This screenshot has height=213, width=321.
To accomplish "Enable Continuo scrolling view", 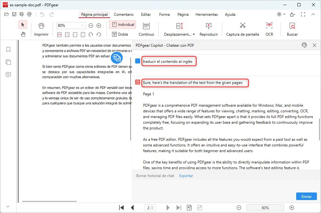I will coord(146,30).
